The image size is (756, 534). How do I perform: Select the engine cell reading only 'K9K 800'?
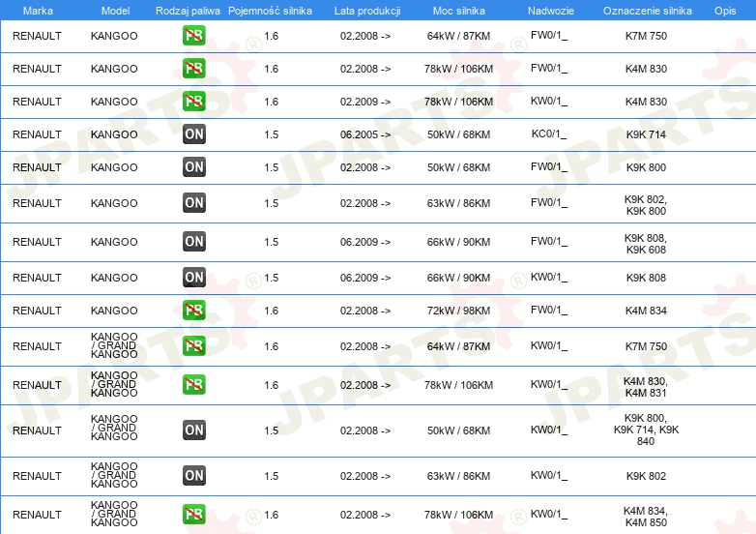click(646, 167)
